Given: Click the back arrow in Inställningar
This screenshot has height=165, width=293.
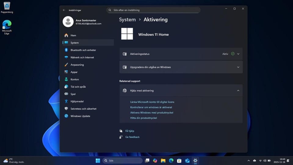Looking at the screenshot, I should click(x=64, y=10).
